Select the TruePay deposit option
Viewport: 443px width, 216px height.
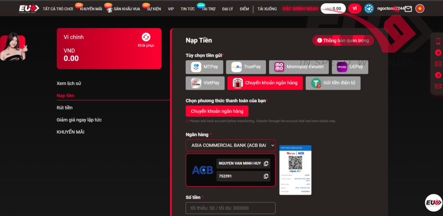246,67
